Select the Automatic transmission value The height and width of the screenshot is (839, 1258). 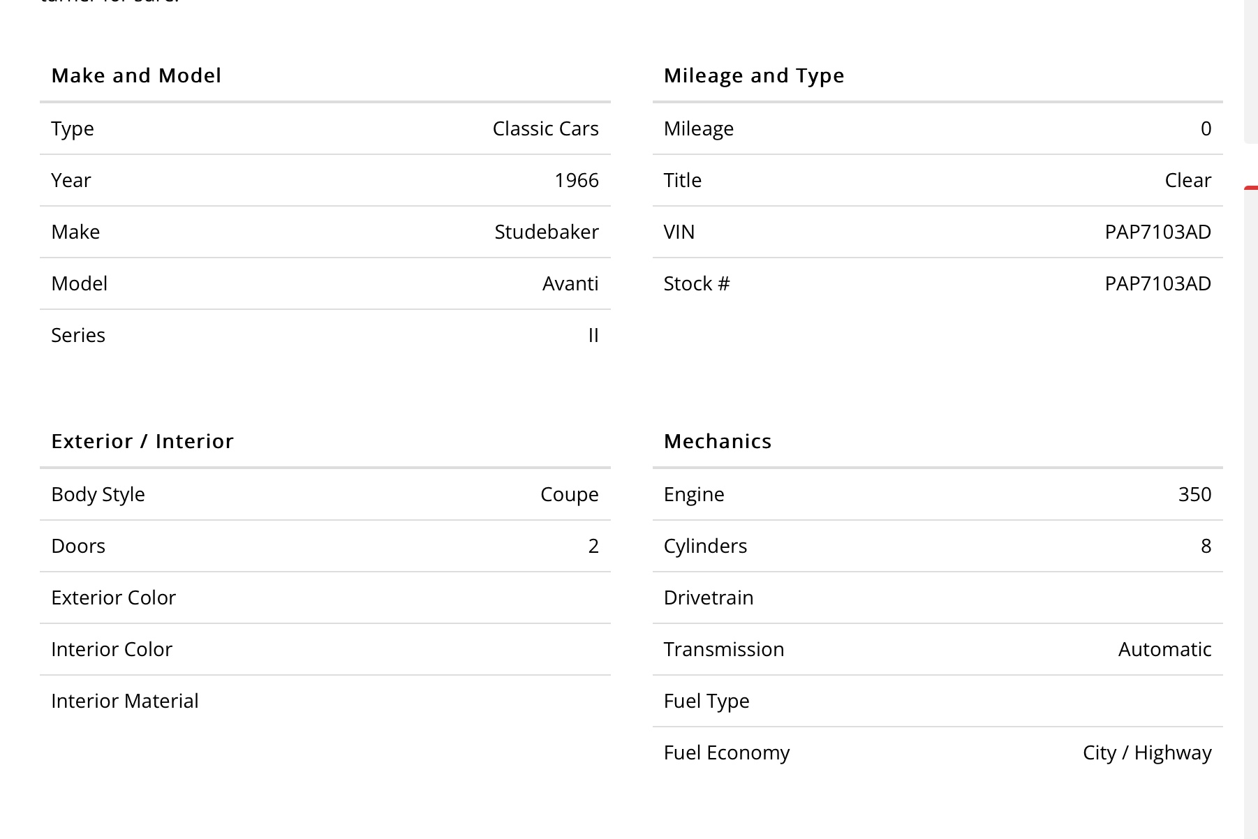[x=1164, y=649]
